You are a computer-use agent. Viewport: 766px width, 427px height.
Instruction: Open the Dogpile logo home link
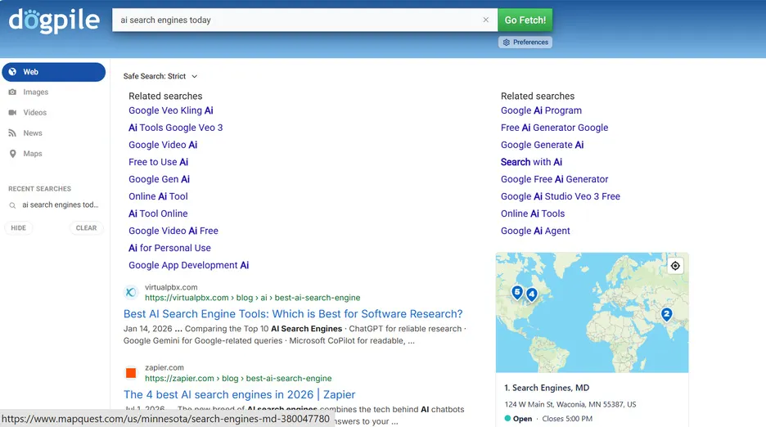(x=54, y=20)
